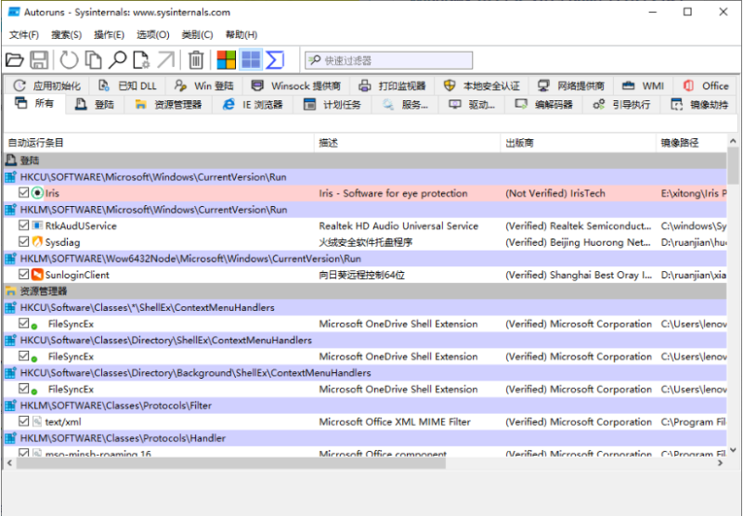Switch to the 计划任务 tab
This screenshot has height=516, width=743.
[x=332, y=104]
